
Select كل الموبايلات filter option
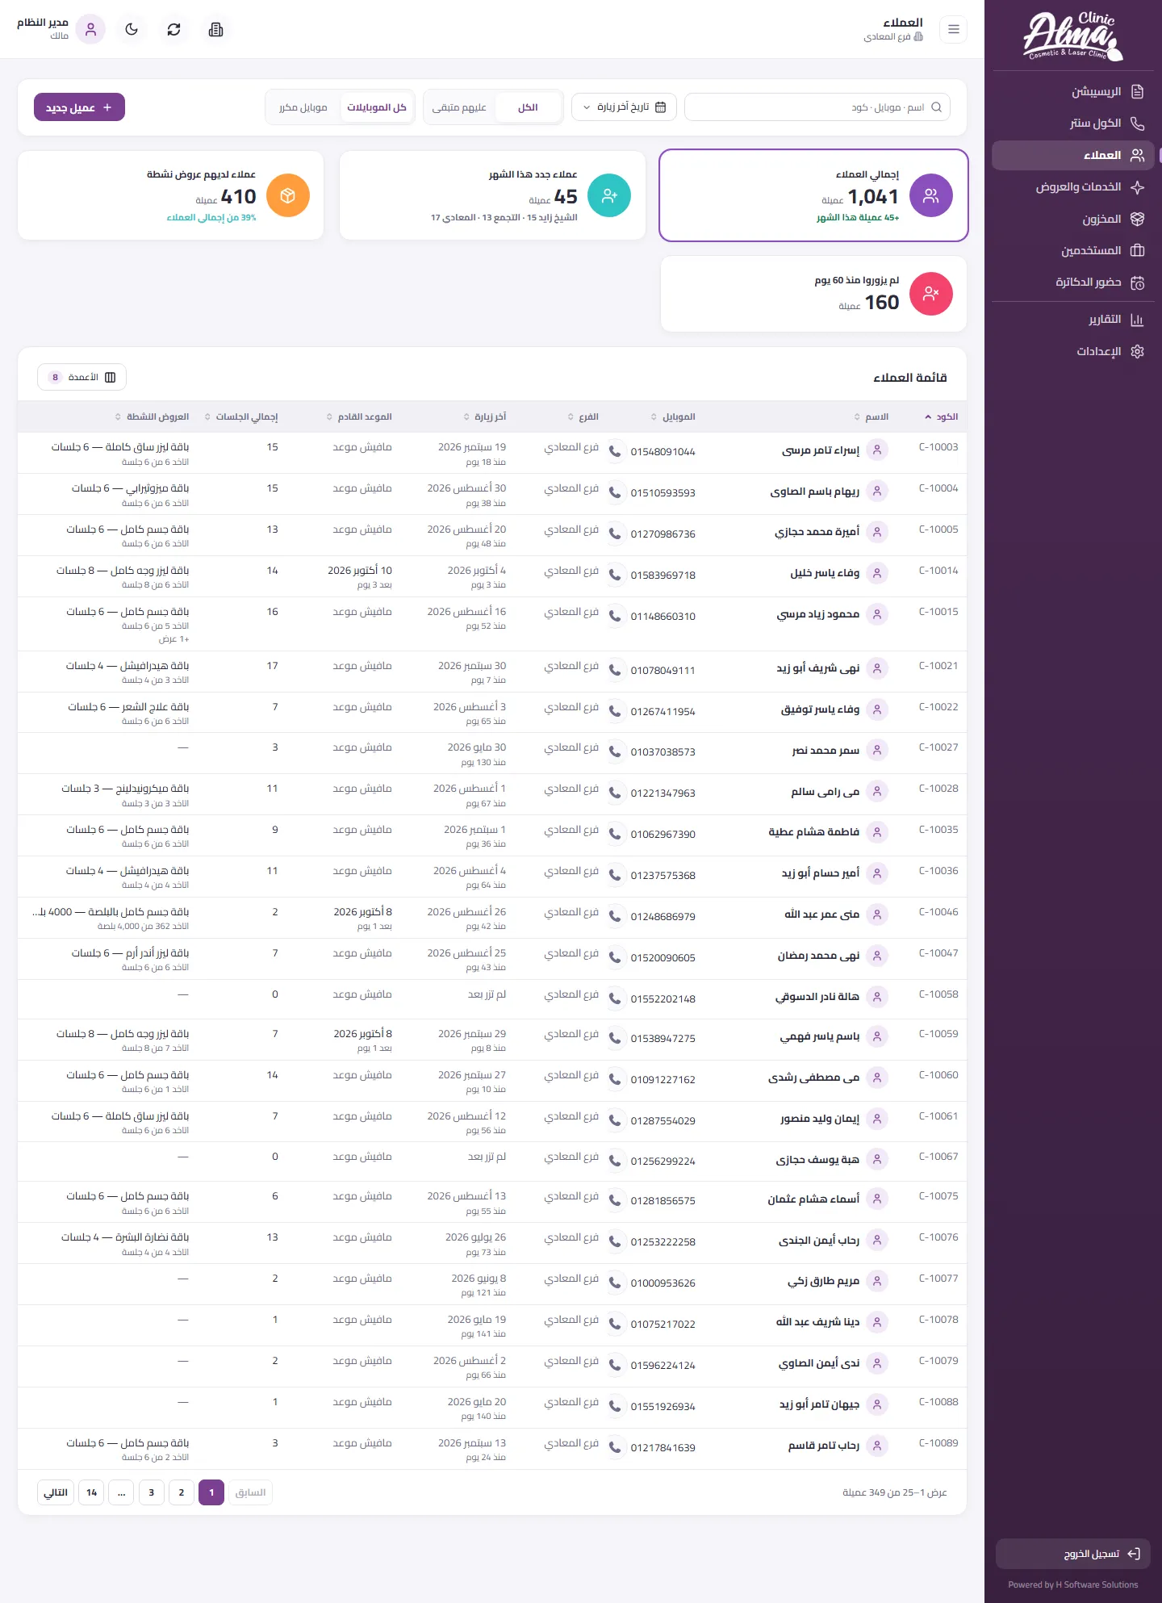(x=377, y=107)
